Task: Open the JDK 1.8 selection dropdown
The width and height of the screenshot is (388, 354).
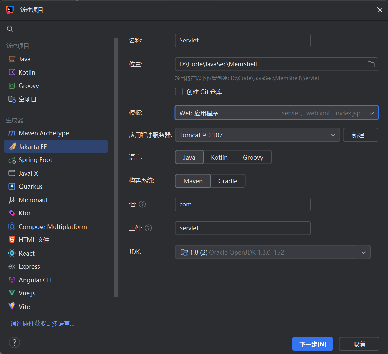Action: 363,252
